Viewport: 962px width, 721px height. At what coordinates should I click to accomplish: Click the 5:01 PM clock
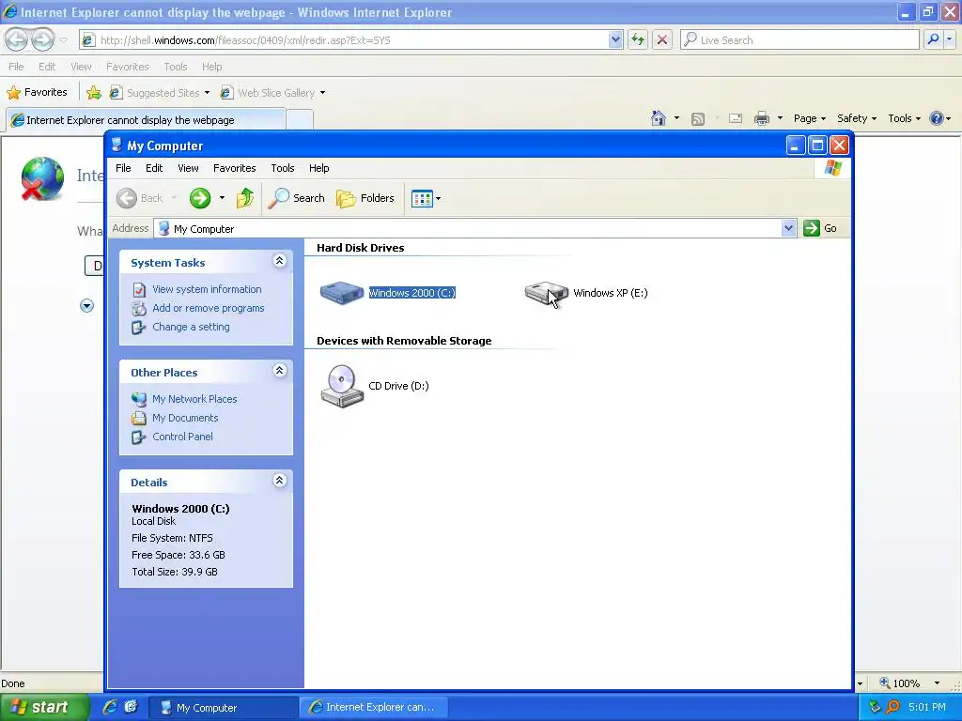[x=927, y=707]
